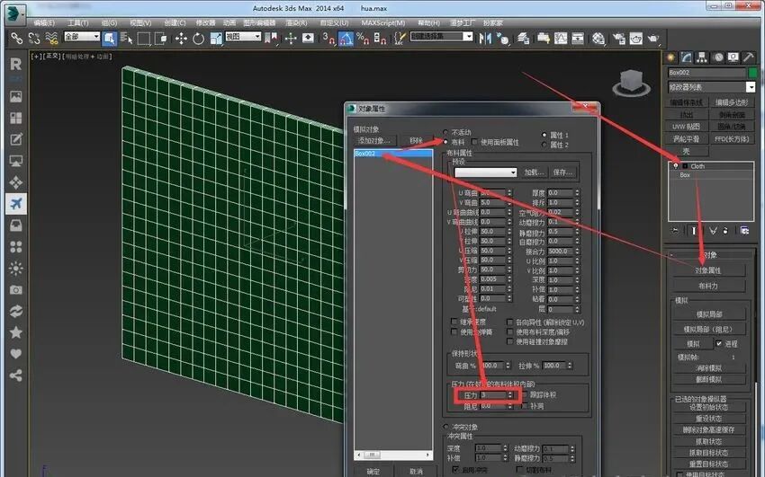Select the 冲突对象 radio button
The width and height of the screenshot is (765, 477).
coord(445,427)
